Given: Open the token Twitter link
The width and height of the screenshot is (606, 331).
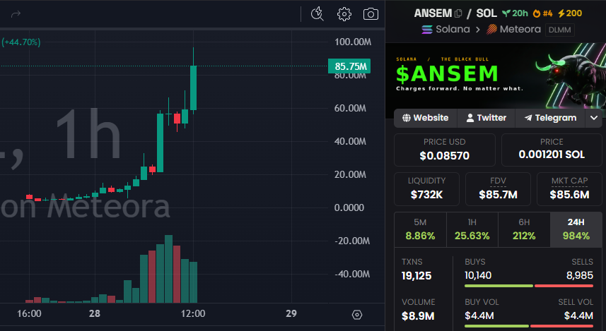Looking at the screenshot, I should (486, 118).
